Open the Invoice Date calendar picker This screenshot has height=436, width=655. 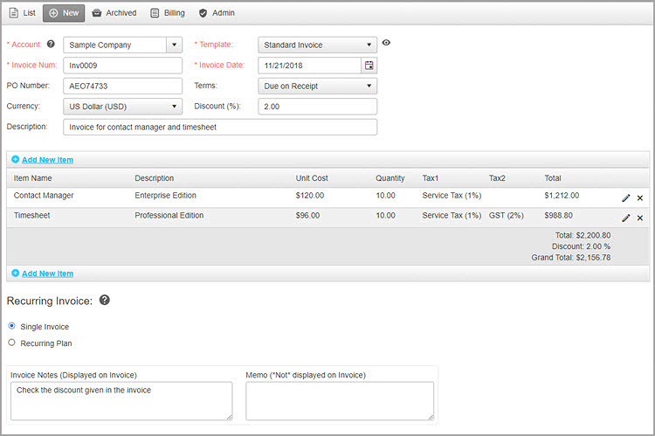[x=369, y=66]
